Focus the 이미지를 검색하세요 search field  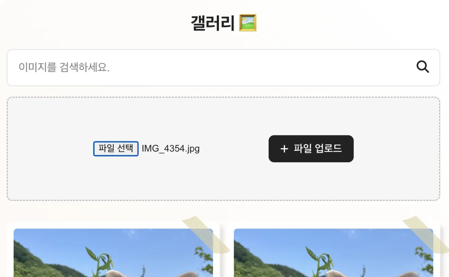[216, 67]
